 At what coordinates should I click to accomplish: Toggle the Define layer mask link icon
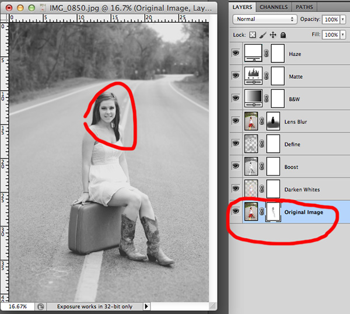(x=262, y=144)
